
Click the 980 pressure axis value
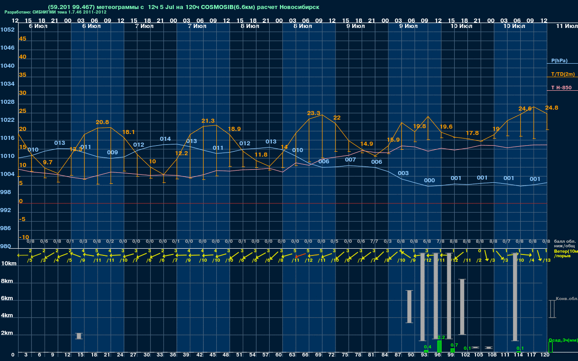tap(6, 246)
